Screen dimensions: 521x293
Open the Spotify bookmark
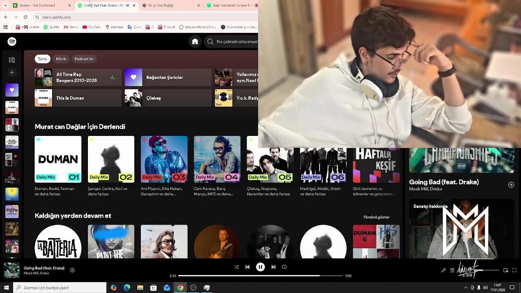point(51,27)
